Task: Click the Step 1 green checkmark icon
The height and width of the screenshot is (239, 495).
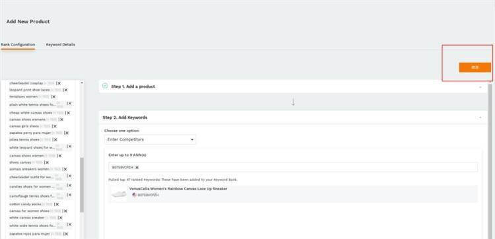Action: (106, 86)
